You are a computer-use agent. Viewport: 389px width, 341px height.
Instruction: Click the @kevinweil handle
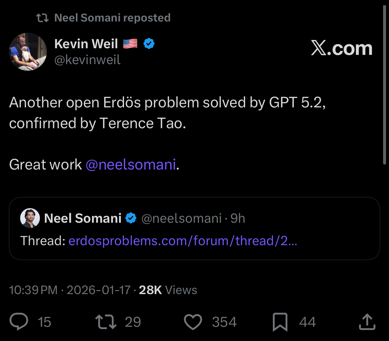(x=87, y=60)
